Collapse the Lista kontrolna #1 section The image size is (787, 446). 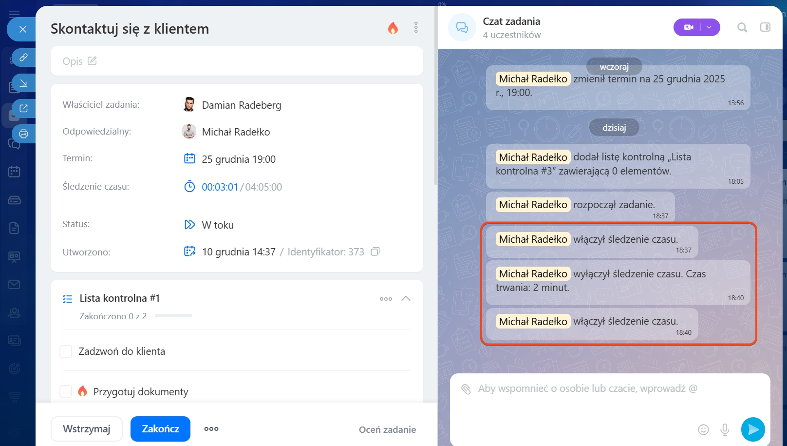(406, 298)
